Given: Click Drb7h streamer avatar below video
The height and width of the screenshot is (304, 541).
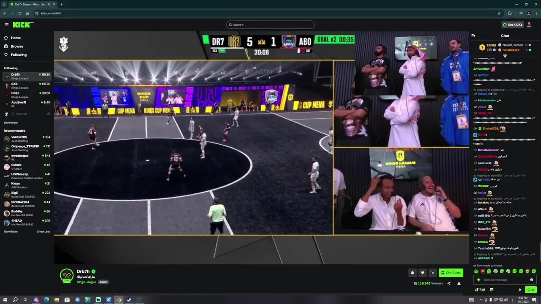Looking at the screenshot, I should (66, 276).
